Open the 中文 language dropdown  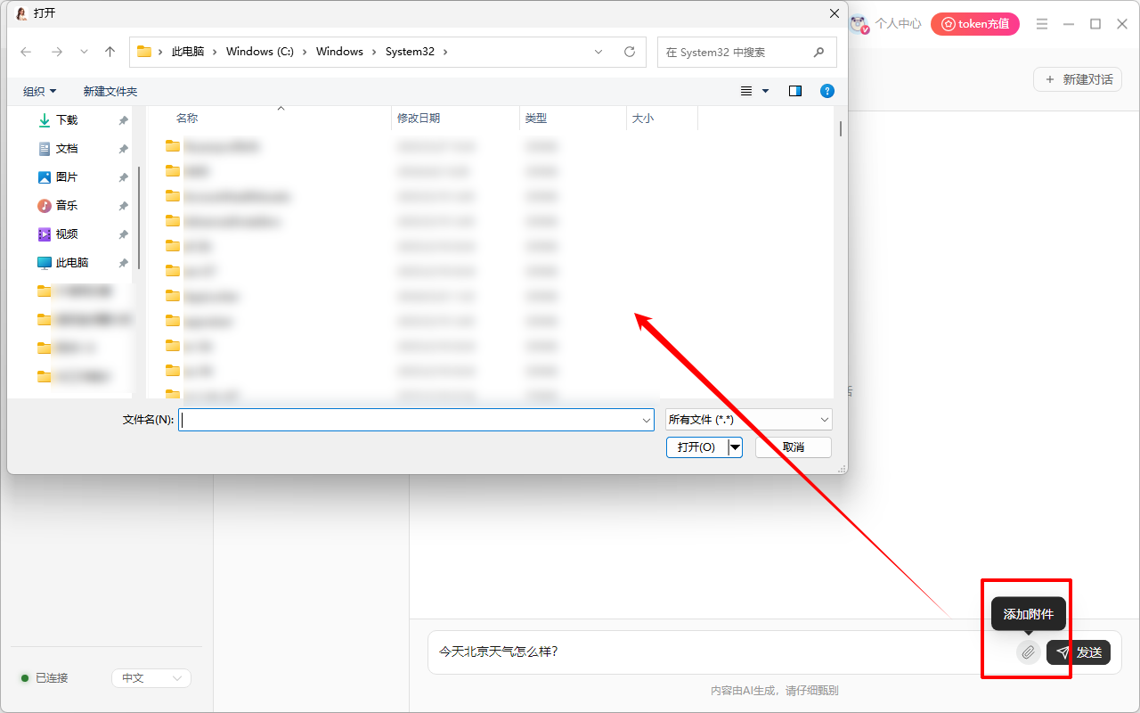point(151,678)
